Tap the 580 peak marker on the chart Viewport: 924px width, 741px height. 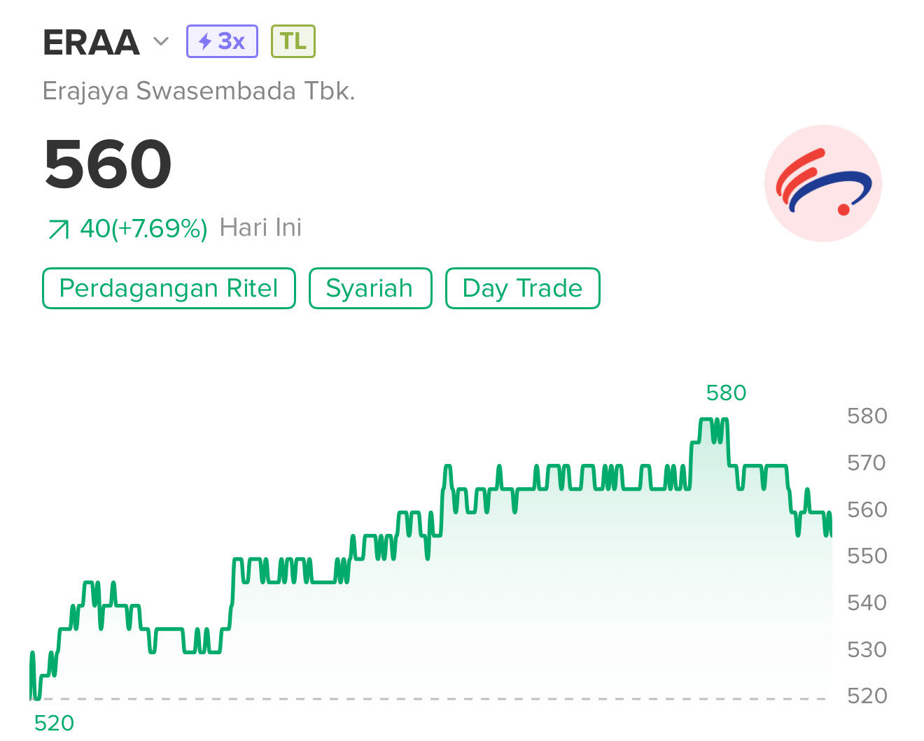click(x=726, y=393)
